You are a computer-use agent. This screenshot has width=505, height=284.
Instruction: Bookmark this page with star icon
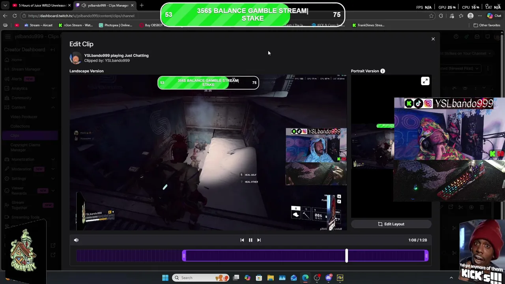coord(431,16)
